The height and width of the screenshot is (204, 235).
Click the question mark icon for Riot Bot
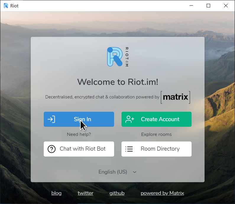(51, 149)
